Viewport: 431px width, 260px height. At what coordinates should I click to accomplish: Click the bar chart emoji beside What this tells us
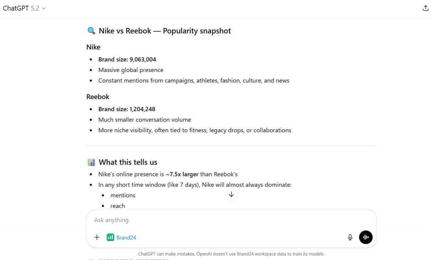[x=91, y=162]
